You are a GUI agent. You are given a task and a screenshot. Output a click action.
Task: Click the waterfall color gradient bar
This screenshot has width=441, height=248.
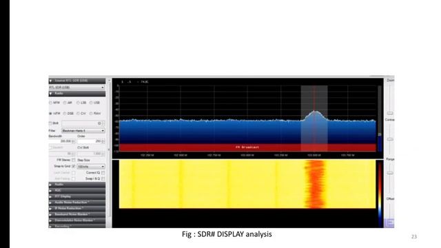pyautogui.click(x=380, y=194)
